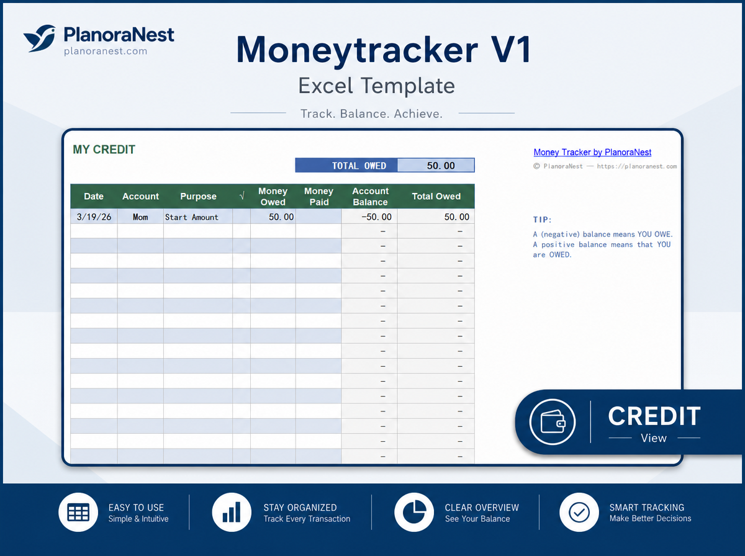Click the EASY TO USE label
Image resolution: width=745 pixels, height=556 pixels.
(x=136, y=507)
